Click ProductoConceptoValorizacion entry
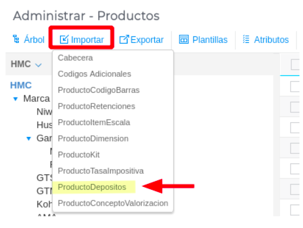 coord(113,203)
